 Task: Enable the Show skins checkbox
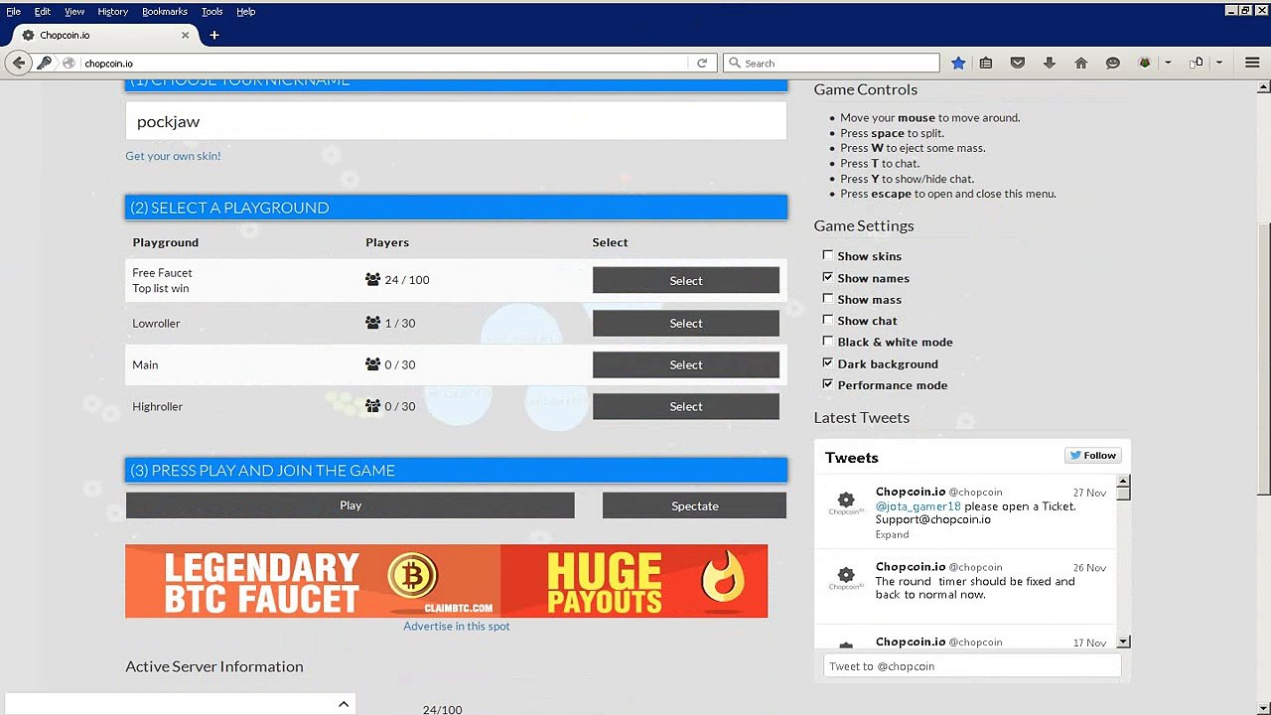click(x=827, y=255)
